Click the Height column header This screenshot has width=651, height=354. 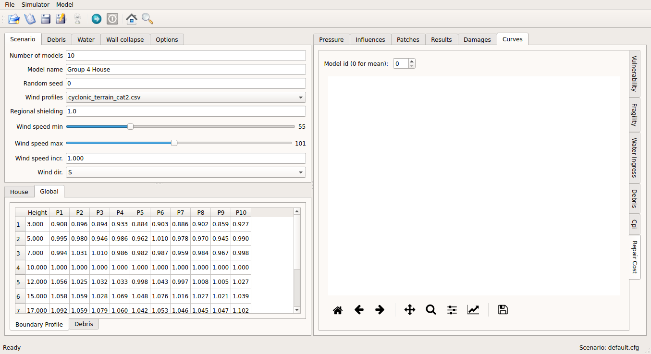tap(37, 212)
